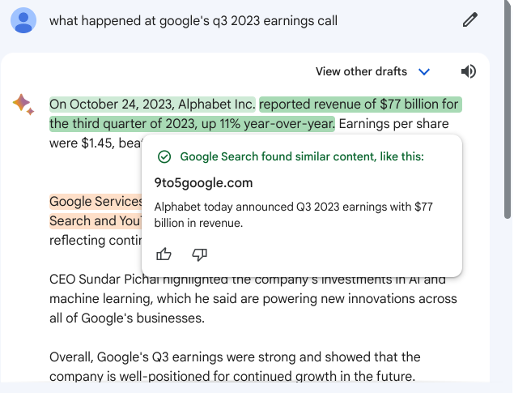Click the thumbs up icon in popup
The width and height of the screenshot is (514, 393).
(164, 254)
